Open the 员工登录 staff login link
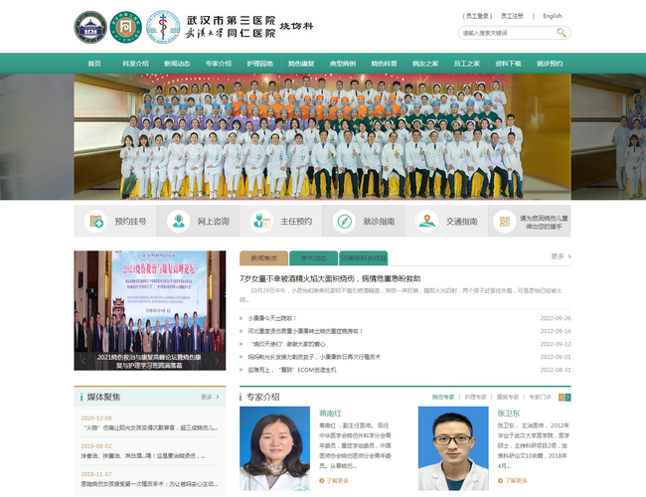This screenshot has width=646, height=497. point(477,16)
